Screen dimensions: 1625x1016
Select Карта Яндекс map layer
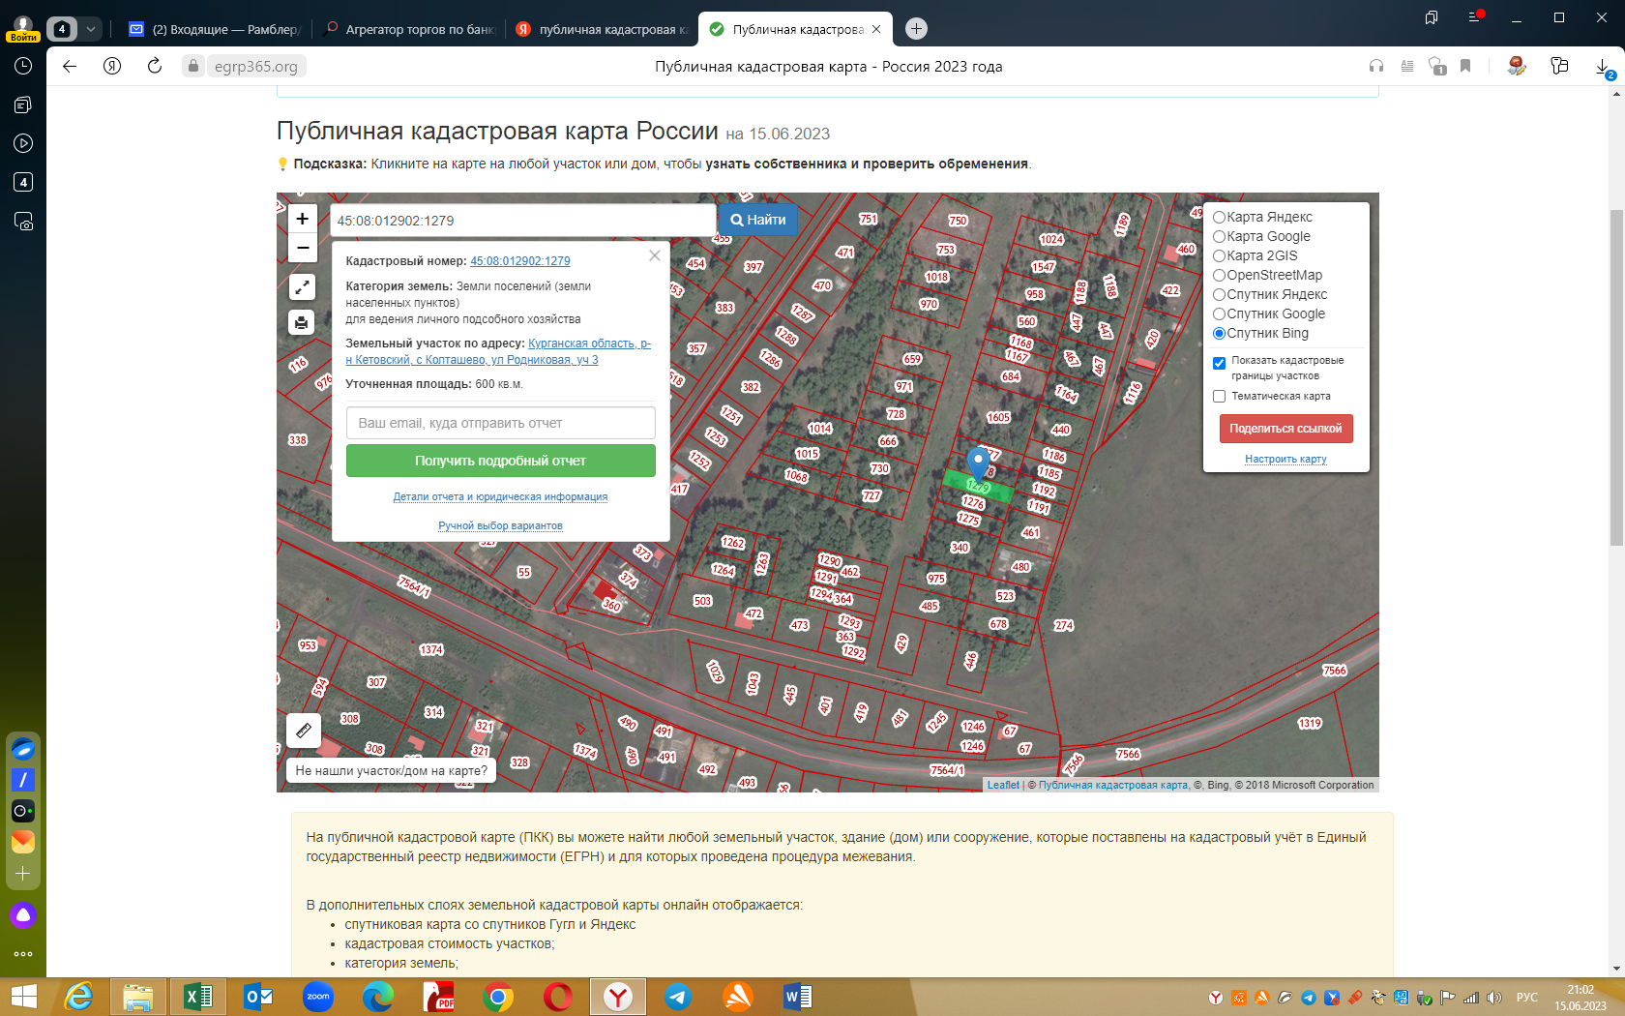click(1219, 217)
